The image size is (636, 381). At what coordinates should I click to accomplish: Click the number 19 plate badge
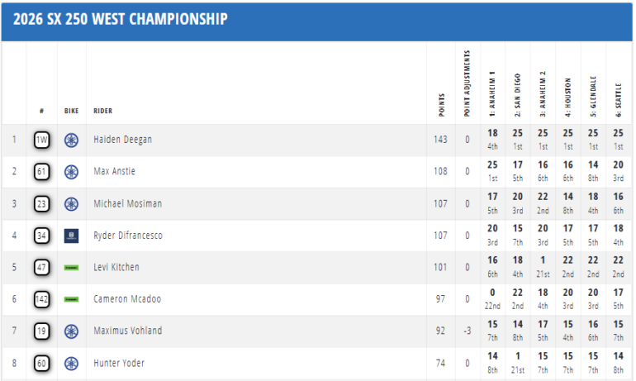(42, 331)
